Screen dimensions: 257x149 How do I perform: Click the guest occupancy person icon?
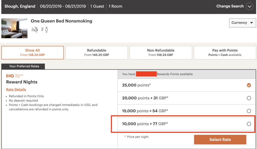pyautogui.click(x=46, y=30)
